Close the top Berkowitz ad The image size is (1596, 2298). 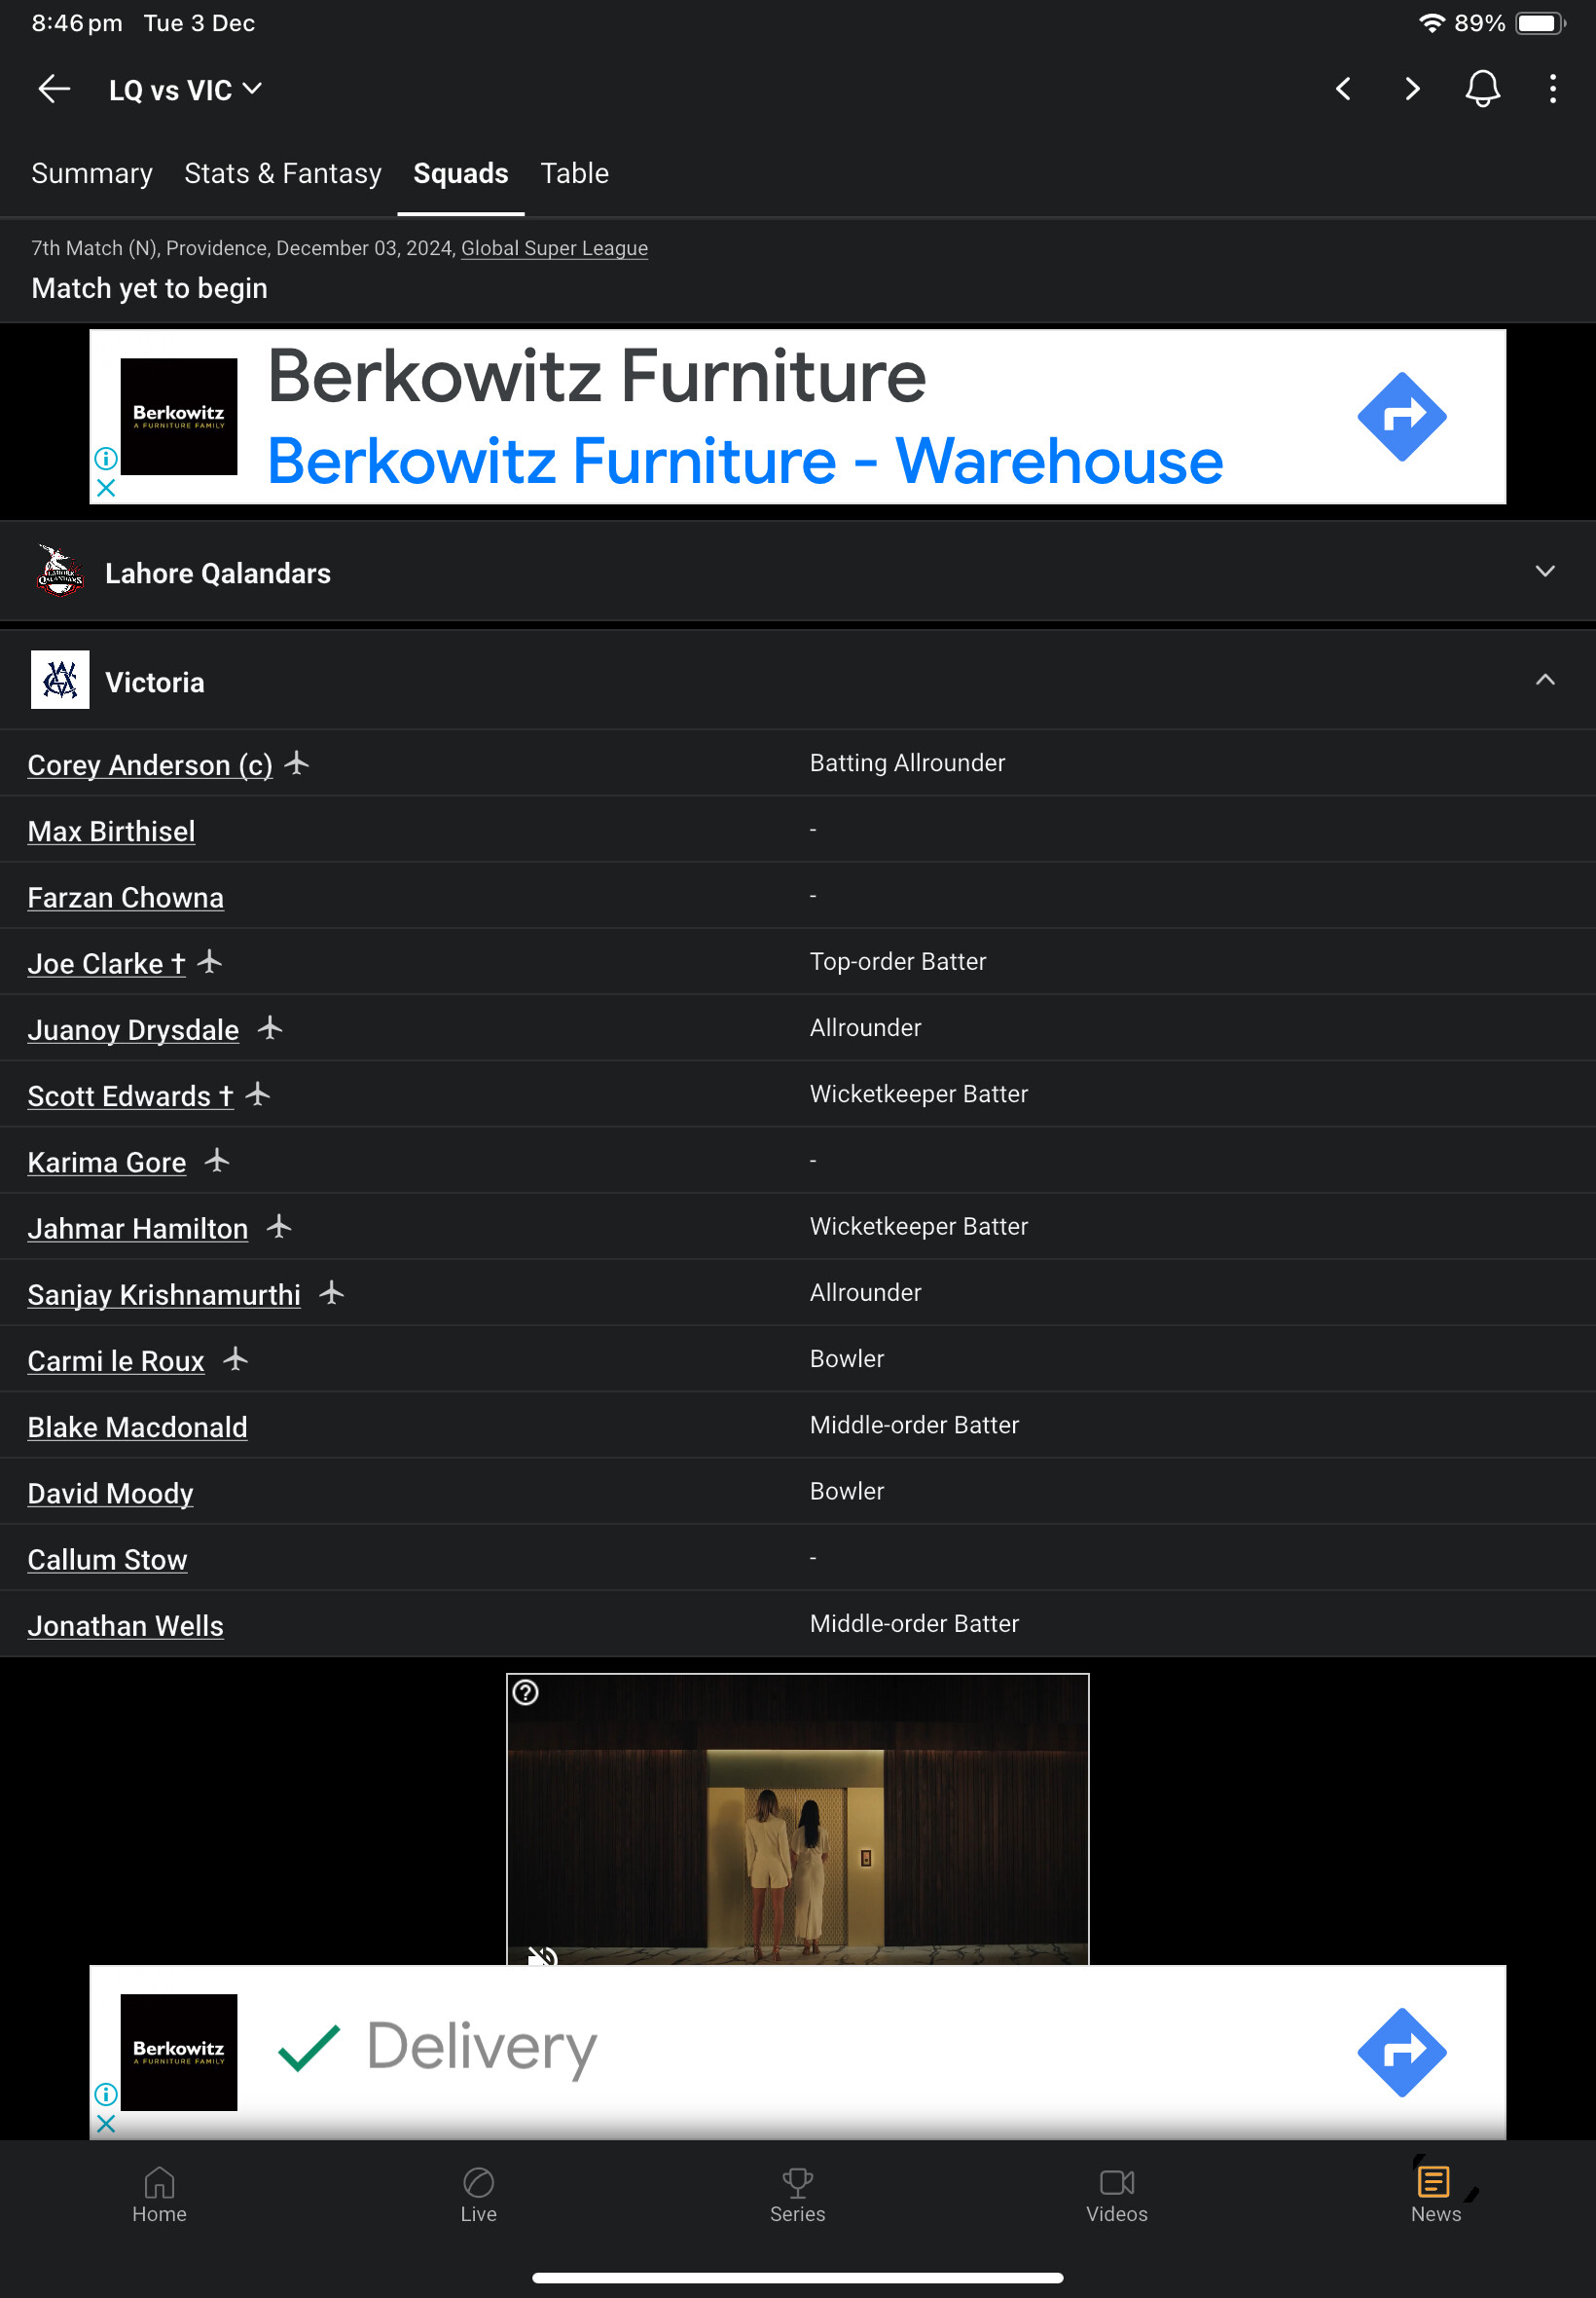tap(106, 487)
